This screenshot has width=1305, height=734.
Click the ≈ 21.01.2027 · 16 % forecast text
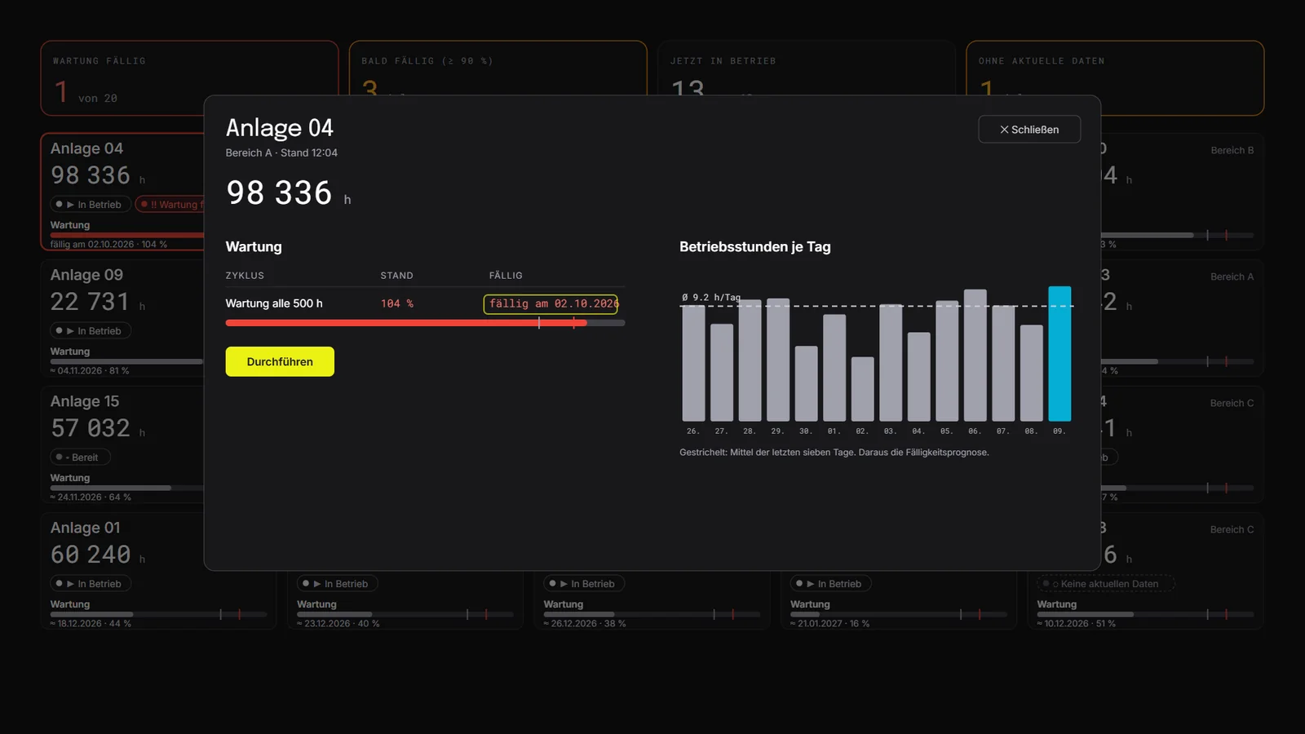coord(830,624)
